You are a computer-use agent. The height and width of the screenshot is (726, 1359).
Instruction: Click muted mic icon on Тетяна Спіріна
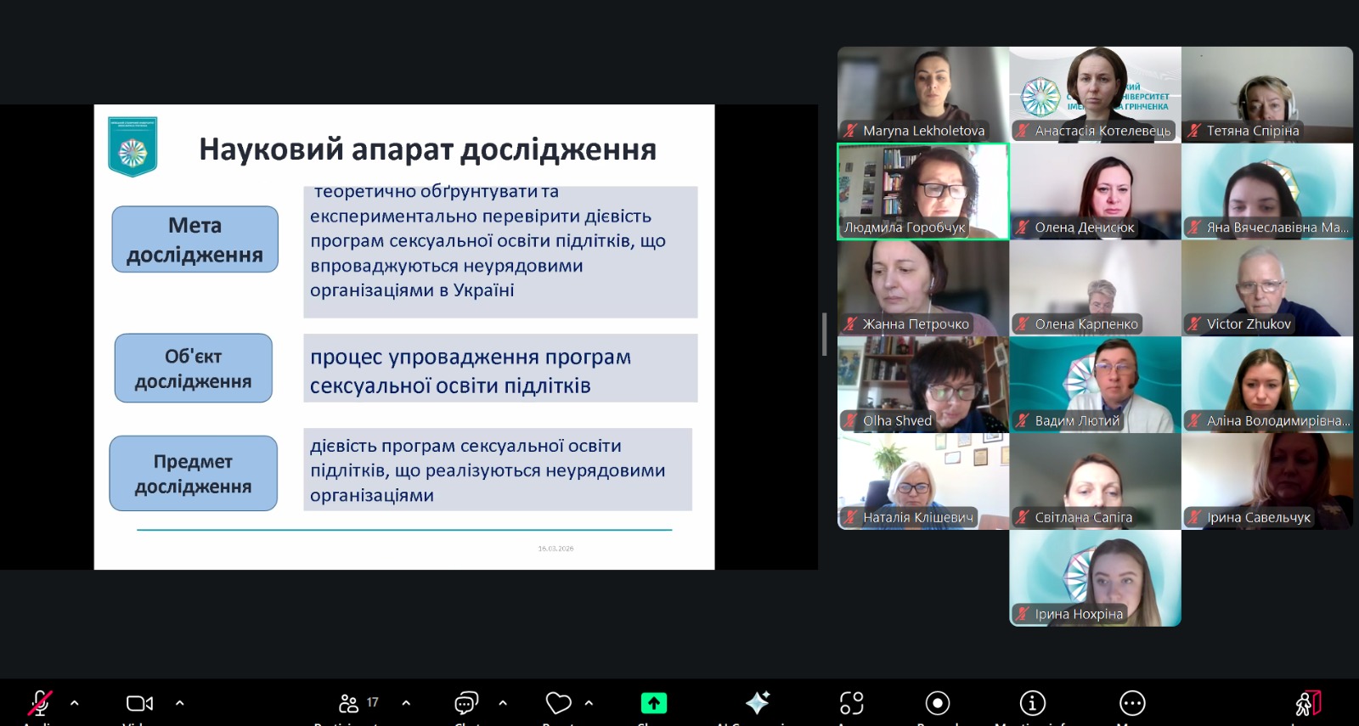point(1194,131)
